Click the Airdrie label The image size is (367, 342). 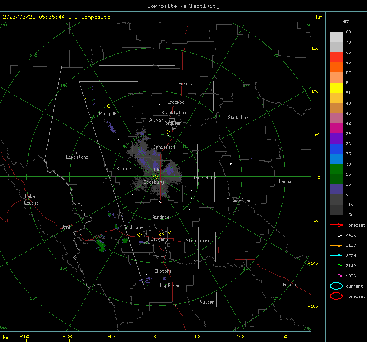click(x=161, y=217)
